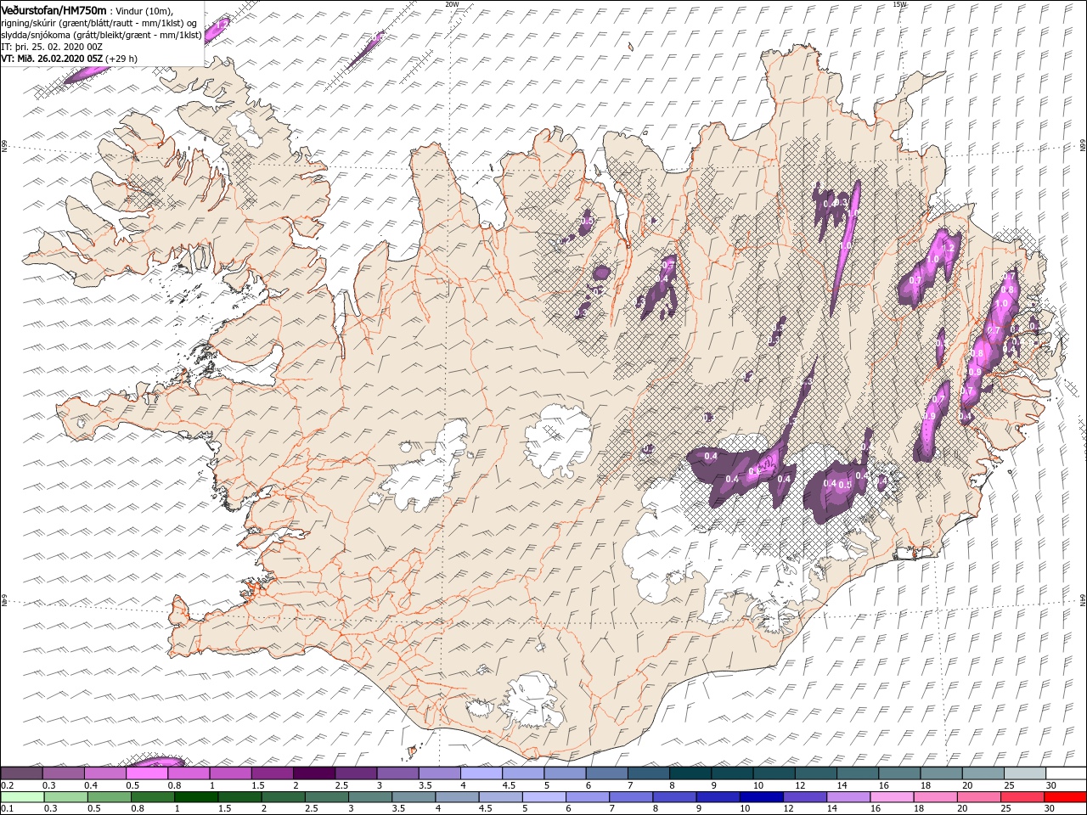Click the '4.5' number under lower legend row

(x=486, y=809)
